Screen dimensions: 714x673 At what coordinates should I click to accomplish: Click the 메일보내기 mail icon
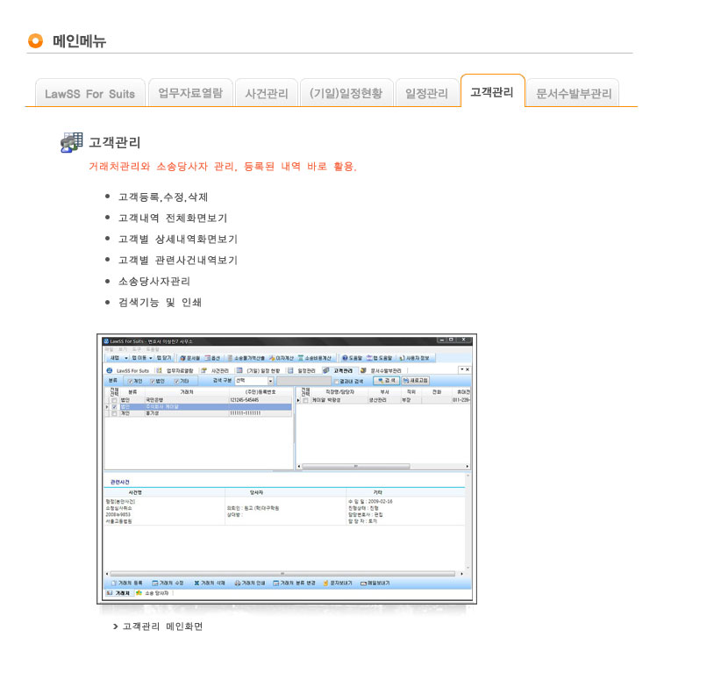tap(363, 584)
